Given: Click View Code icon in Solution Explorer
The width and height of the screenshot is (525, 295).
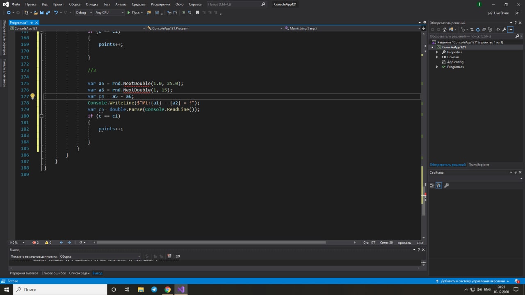Looking at the screenshot, I should coord(498,29).
